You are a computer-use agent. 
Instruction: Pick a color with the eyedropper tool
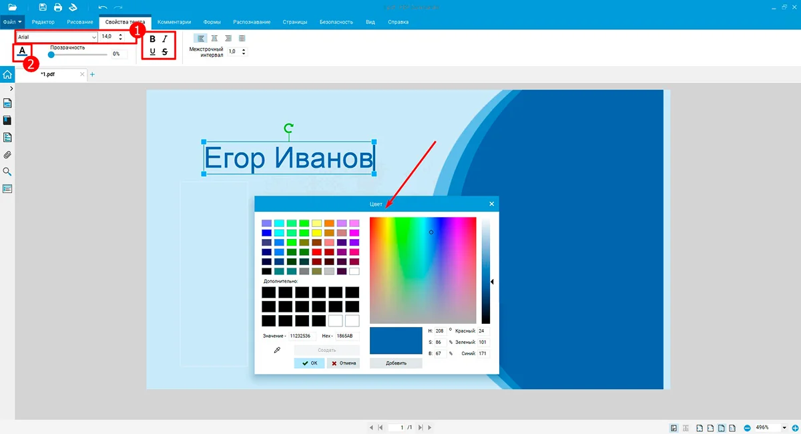coord(277,350)
